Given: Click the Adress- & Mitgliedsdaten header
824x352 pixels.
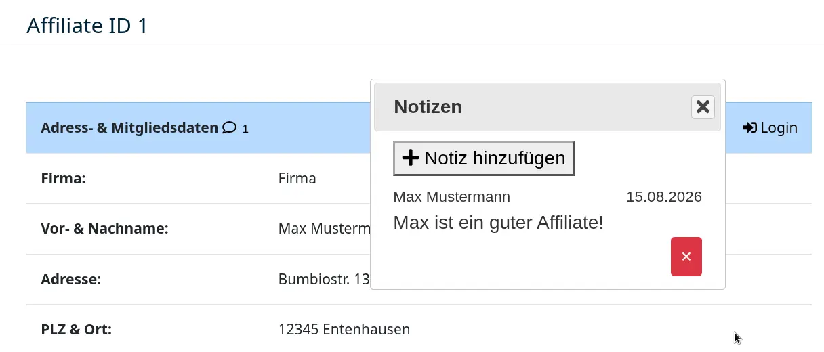Looking at the screenshot, I should [129, 127].
